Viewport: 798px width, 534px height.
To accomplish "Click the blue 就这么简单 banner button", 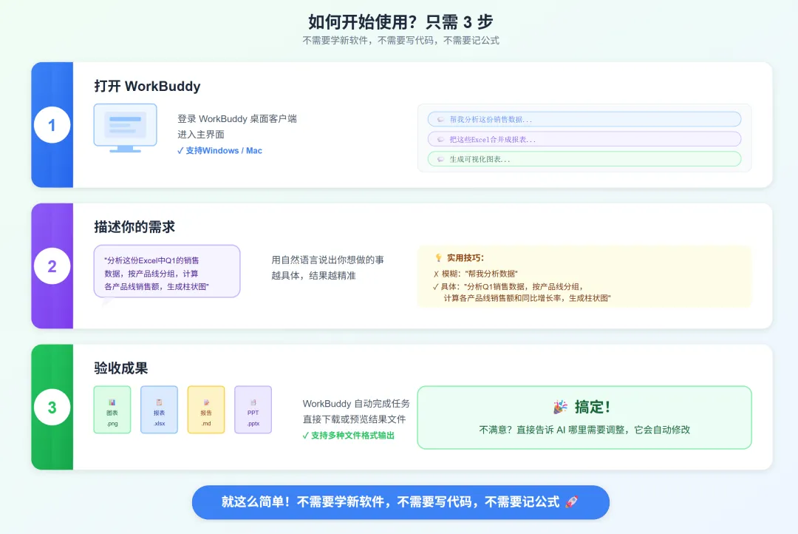I will [x=400, y=502].
